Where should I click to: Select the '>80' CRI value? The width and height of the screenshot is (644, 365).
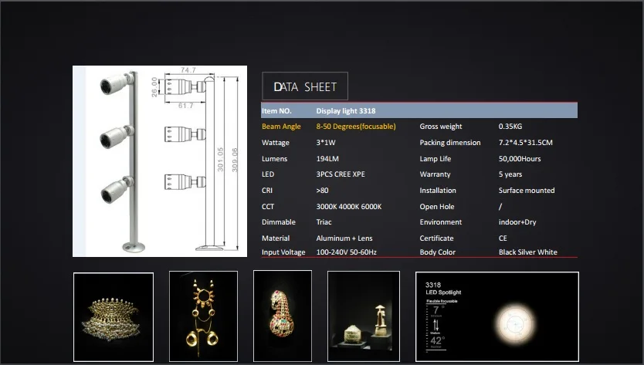[x=323, y=190]
